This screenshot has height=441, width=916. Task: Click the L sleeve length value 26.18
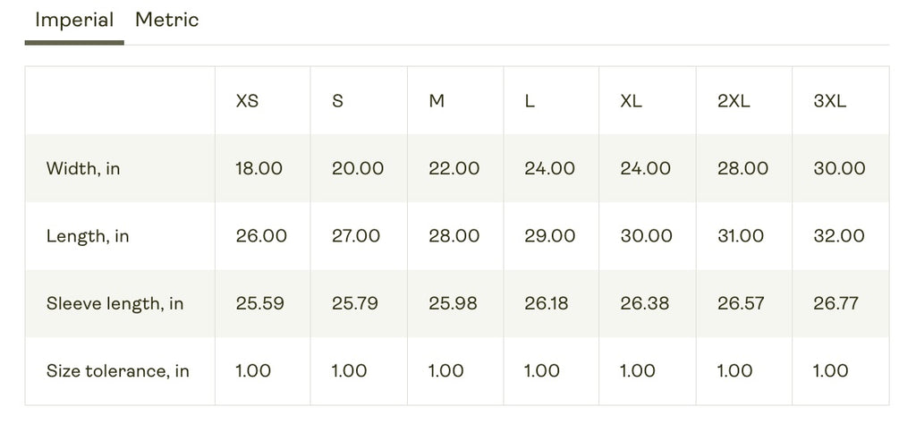[x=546, y=303]
